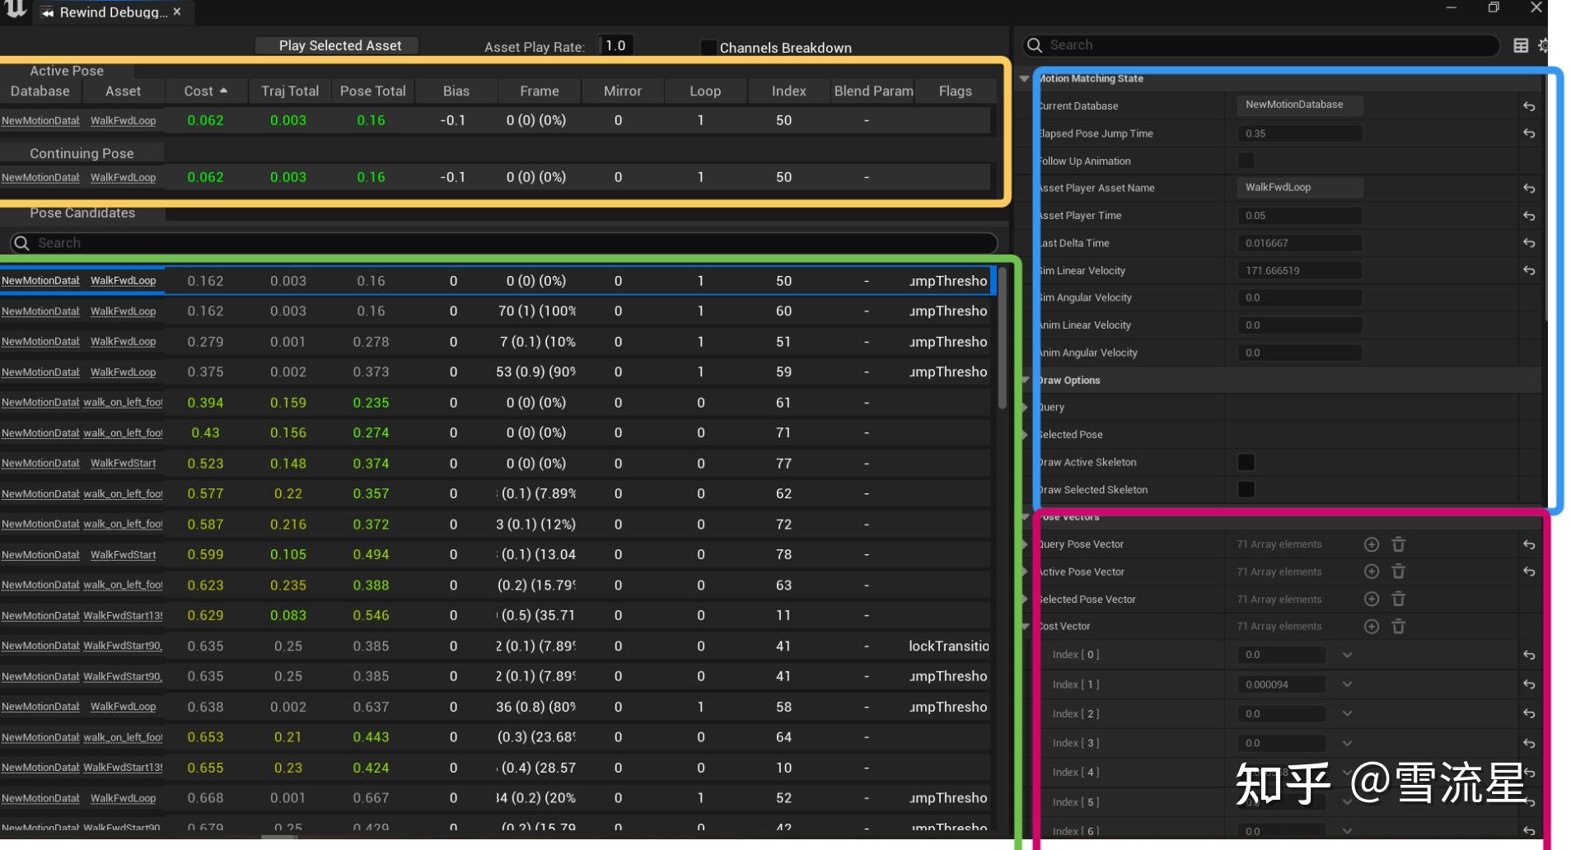Screen dimensions: 1571x850
Task: Expand the Query draw options row
Action: (x=1024, y=407)
